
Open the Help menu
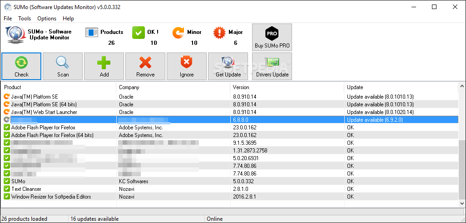[68, 19]
